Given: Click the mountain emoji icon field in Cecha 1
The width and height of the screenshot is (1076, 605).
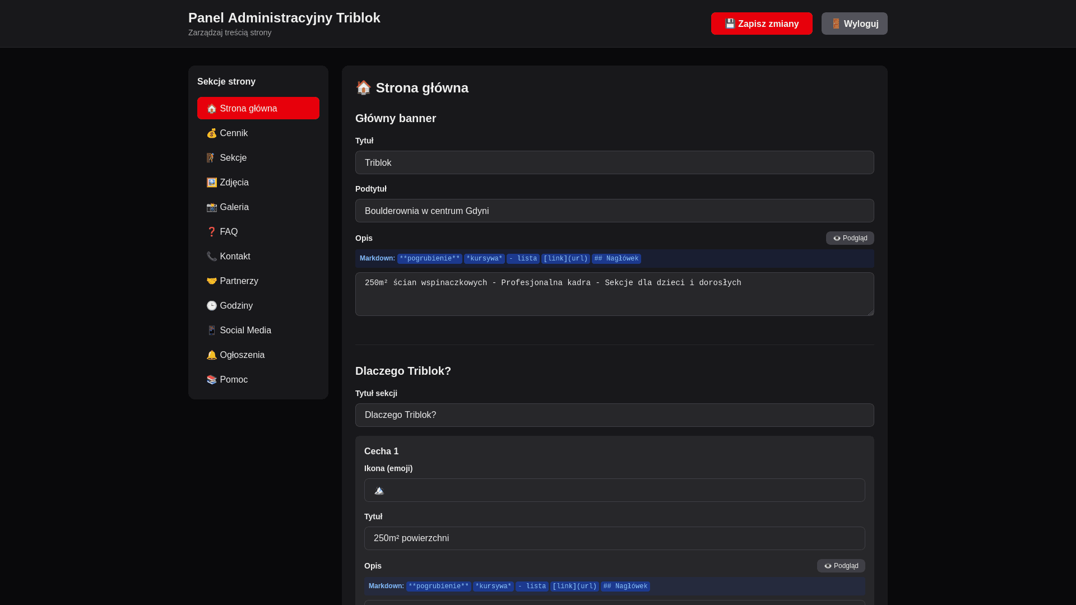Looking at the screenshot, I should (x=614, y=490).
